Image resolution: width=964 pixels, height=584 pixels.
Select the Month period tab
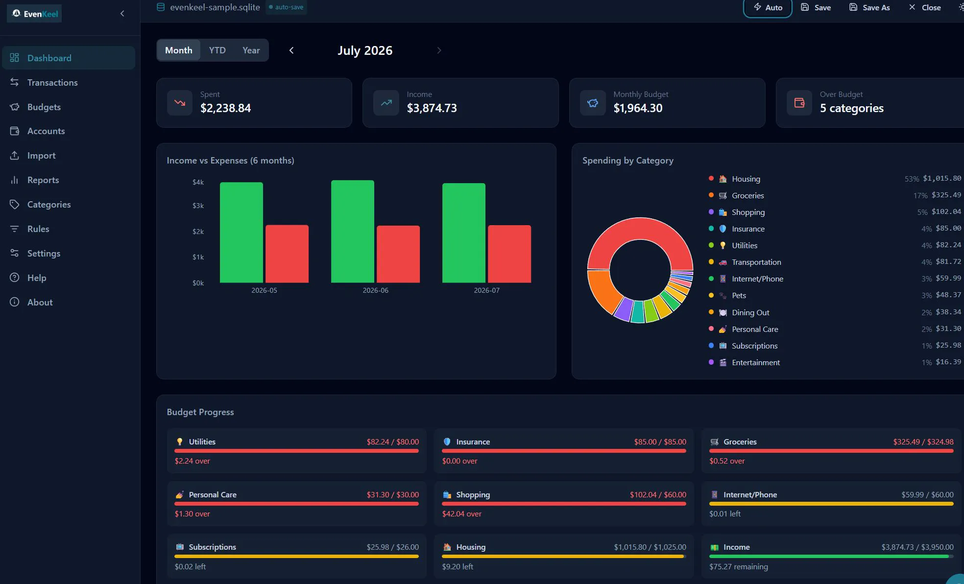click(x=179, y=50)
